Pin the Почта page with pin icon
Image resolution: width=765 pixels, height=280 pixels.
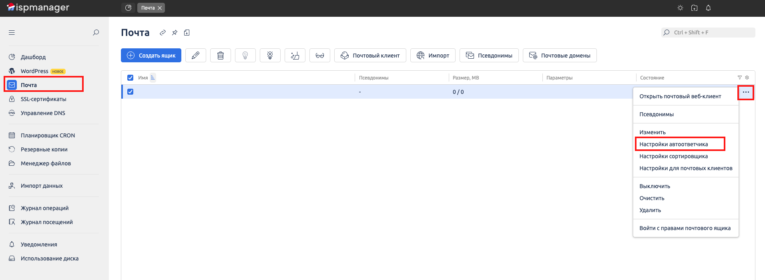pyautogui.click(x=175, y=33)
